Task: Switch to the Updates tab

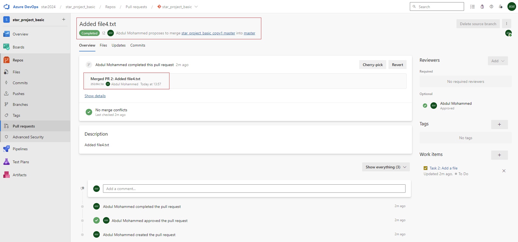Action: (x=119, y=45)
